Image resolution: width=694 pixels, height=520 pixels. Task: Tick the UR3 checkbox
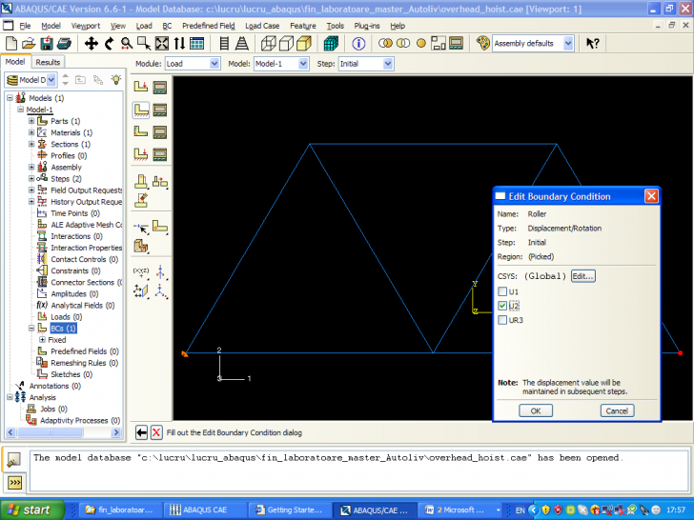coord(502,320)
